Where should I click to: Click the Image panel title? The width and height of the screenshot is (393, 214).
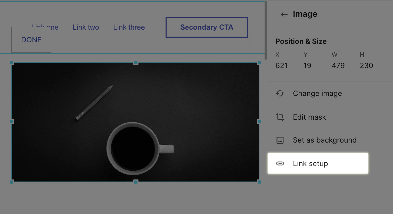click(305, 14)
